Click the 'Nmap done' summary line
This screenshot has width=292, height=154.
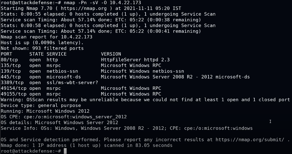tap(86, 145)
